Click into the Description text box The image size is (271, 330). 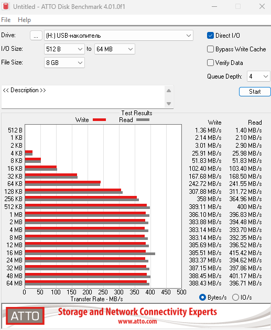(83, 97)
